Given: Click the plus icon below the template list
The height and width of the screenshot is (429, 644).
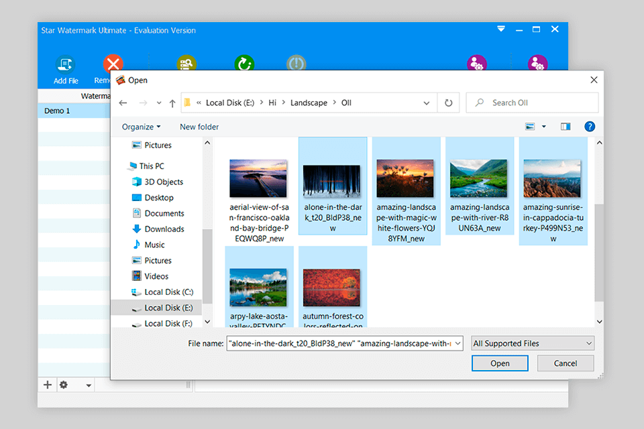Looking at the screenshot, I should click(48, 385).
